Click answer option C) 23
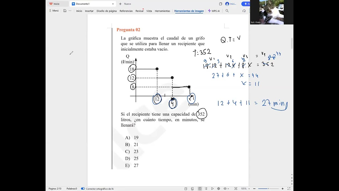This screenshot has height=191, width=339. tap(132, 151)
